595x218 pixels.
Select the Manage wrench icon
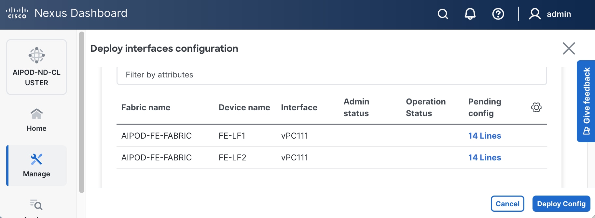[36, 159]
